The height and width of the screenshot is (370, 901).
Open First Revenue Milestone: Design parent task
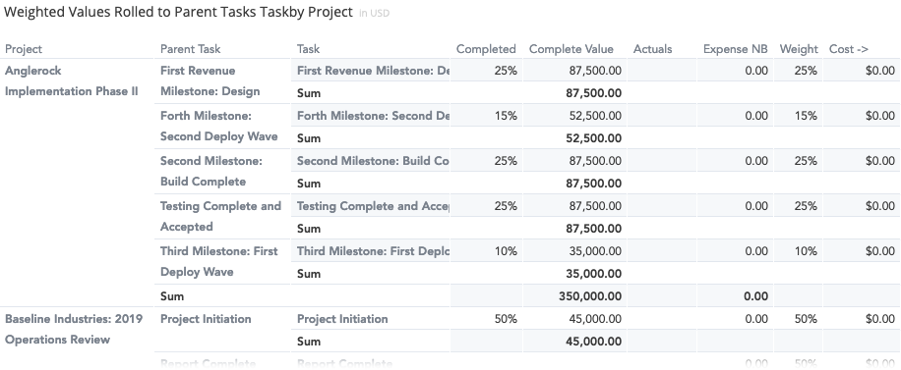click(x=210, y=80)
